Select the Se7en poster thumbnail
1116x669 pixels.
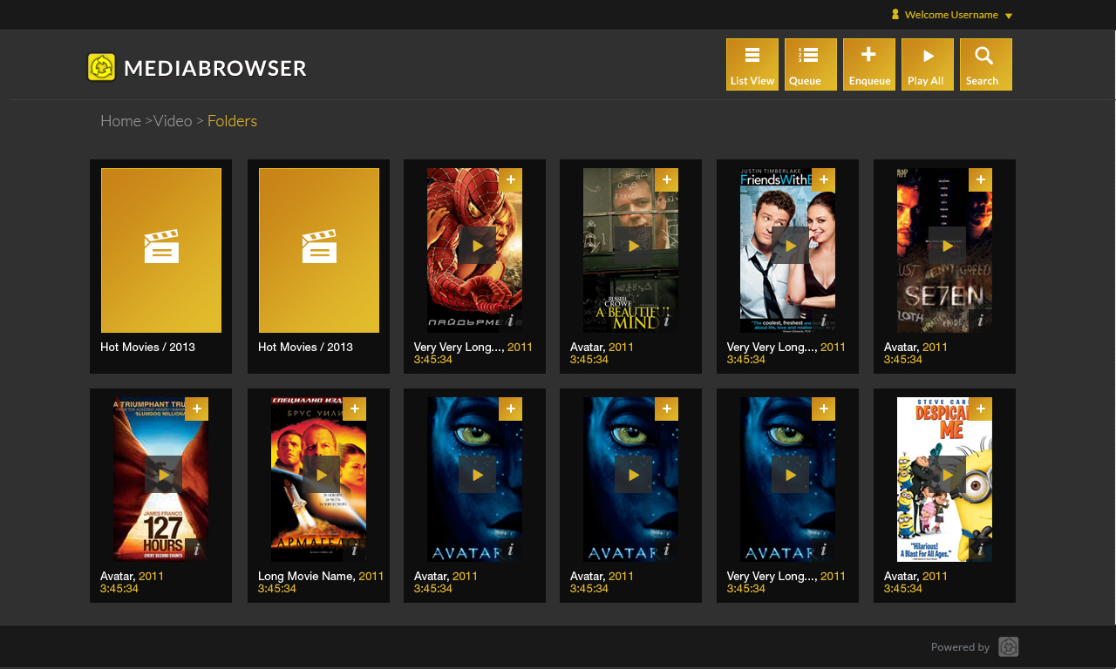pyautogui.click(x=944, y=250)
